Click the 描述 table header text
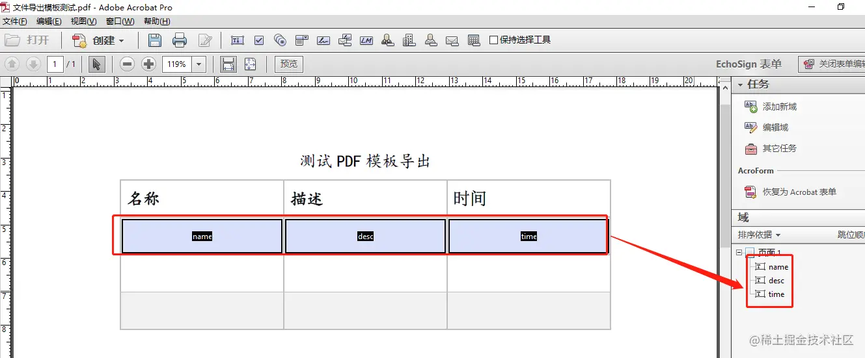This screenshot has width=865, height=358. click(307, 199)
